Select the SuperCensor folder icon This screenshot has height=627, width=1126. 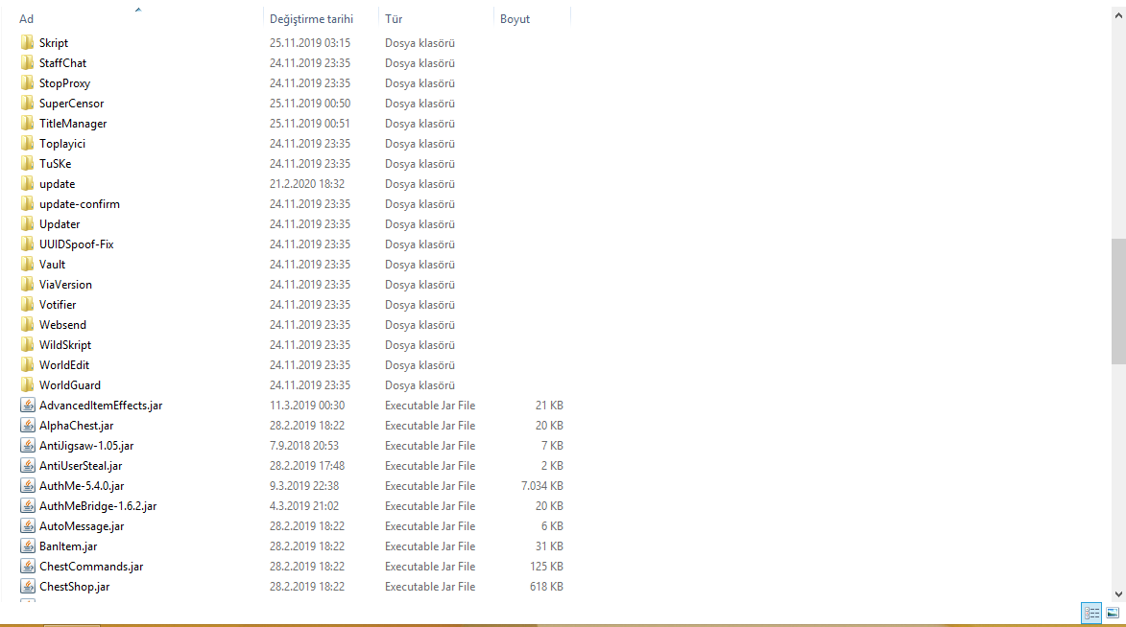(x=27, y=103)
